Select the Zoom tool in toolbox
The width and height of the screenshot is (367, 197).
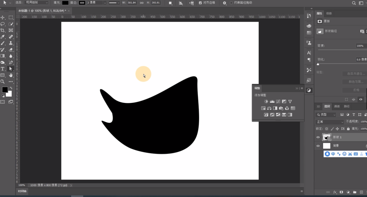click(3, 82)
